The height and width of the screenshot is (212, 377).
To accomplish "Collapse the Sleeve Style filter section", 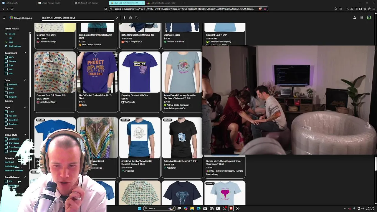I will [25, 135].
